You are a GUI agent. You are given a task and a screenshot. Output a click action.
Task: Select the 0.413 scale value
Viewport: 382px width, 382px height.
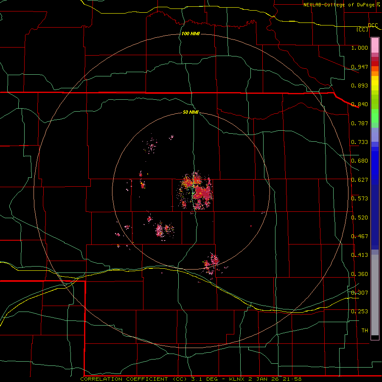tap(360, 255)
